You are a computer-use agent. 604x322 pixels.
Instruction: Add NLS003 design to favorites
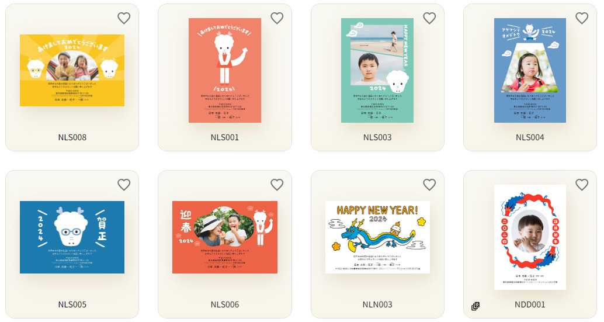coord(429,18)
